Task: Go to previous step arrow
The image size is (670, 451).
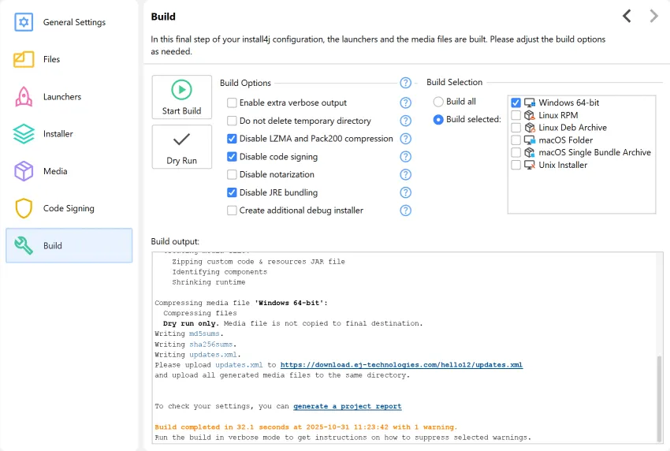Action: tap(627, 17)
